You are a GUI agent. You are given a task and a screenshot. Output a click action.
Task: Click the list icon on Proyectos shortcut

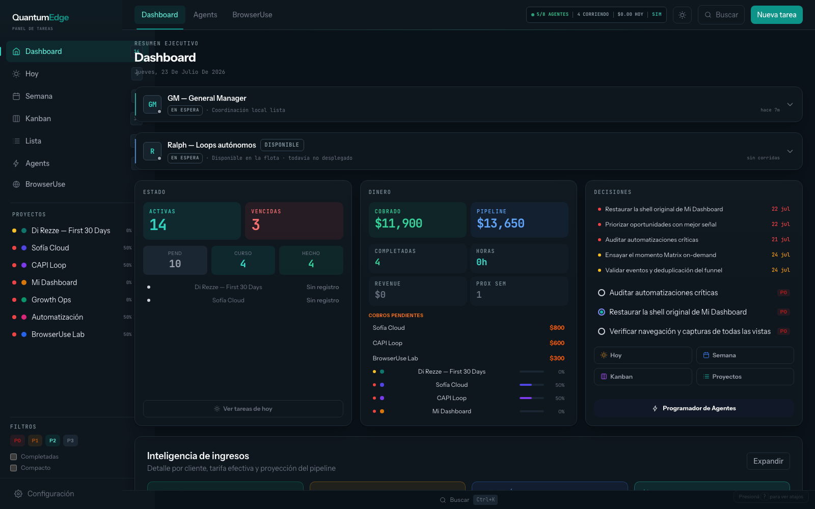[706, 377]
